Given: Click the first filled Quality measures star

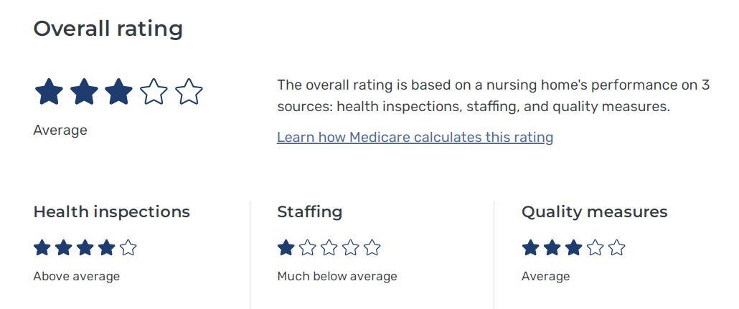Looking at the screenshot, I should [530, 248].
